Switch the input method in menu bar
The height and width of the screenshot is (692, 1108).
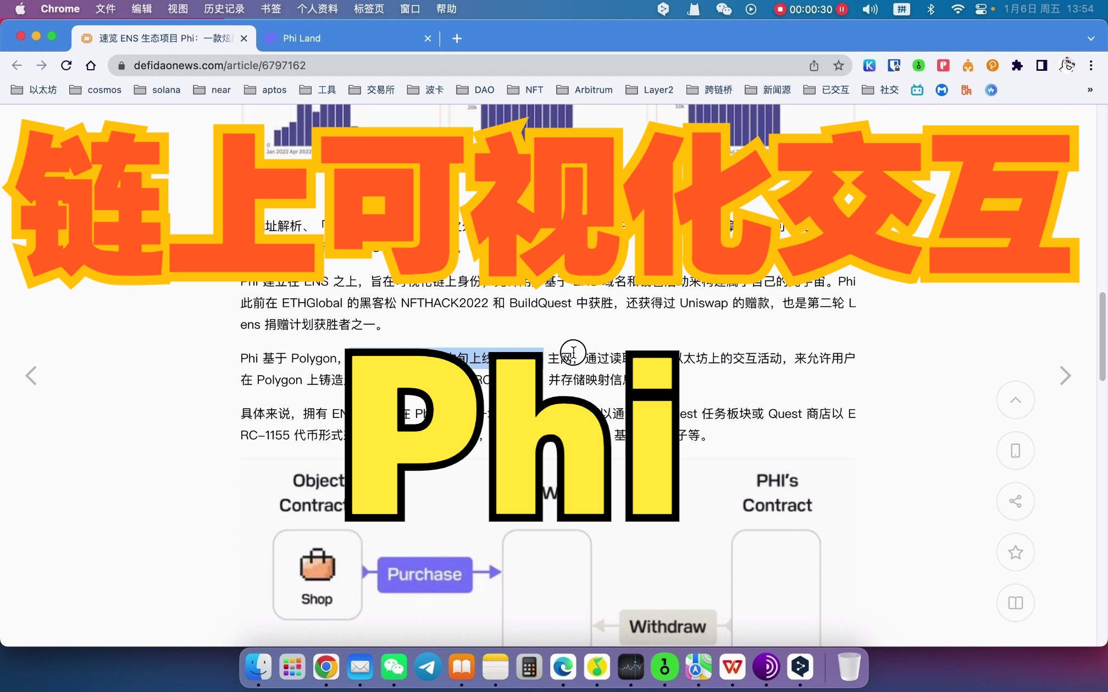(x=901, y=9)
